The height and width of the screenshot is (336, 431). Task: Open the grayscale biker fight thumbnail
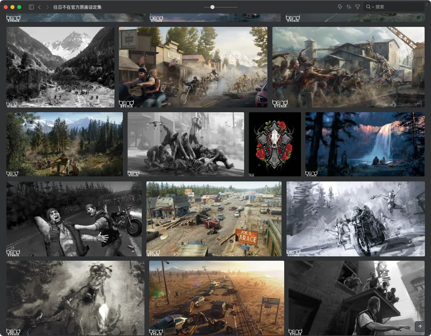tap(74, 219)
